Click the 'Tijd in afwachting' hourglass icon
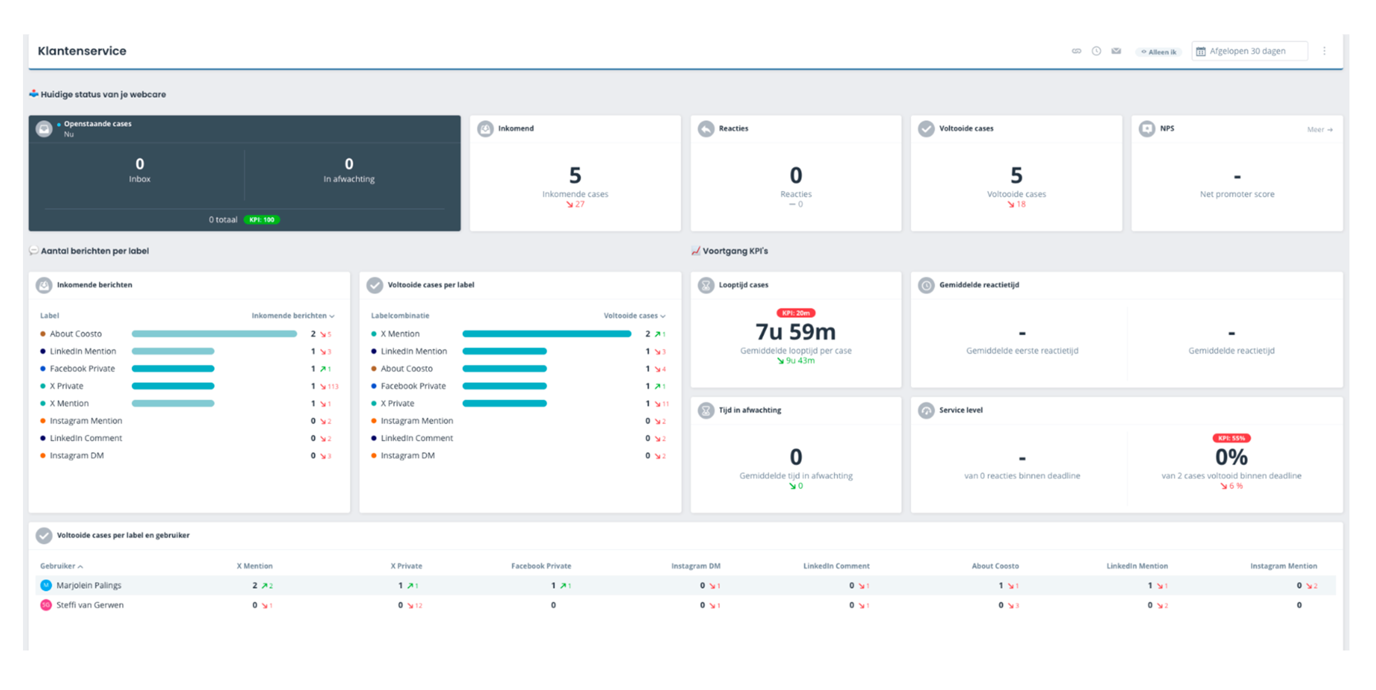Image resolution: width=1376 pixels, height=690 pixels. [x=706, y=410]
